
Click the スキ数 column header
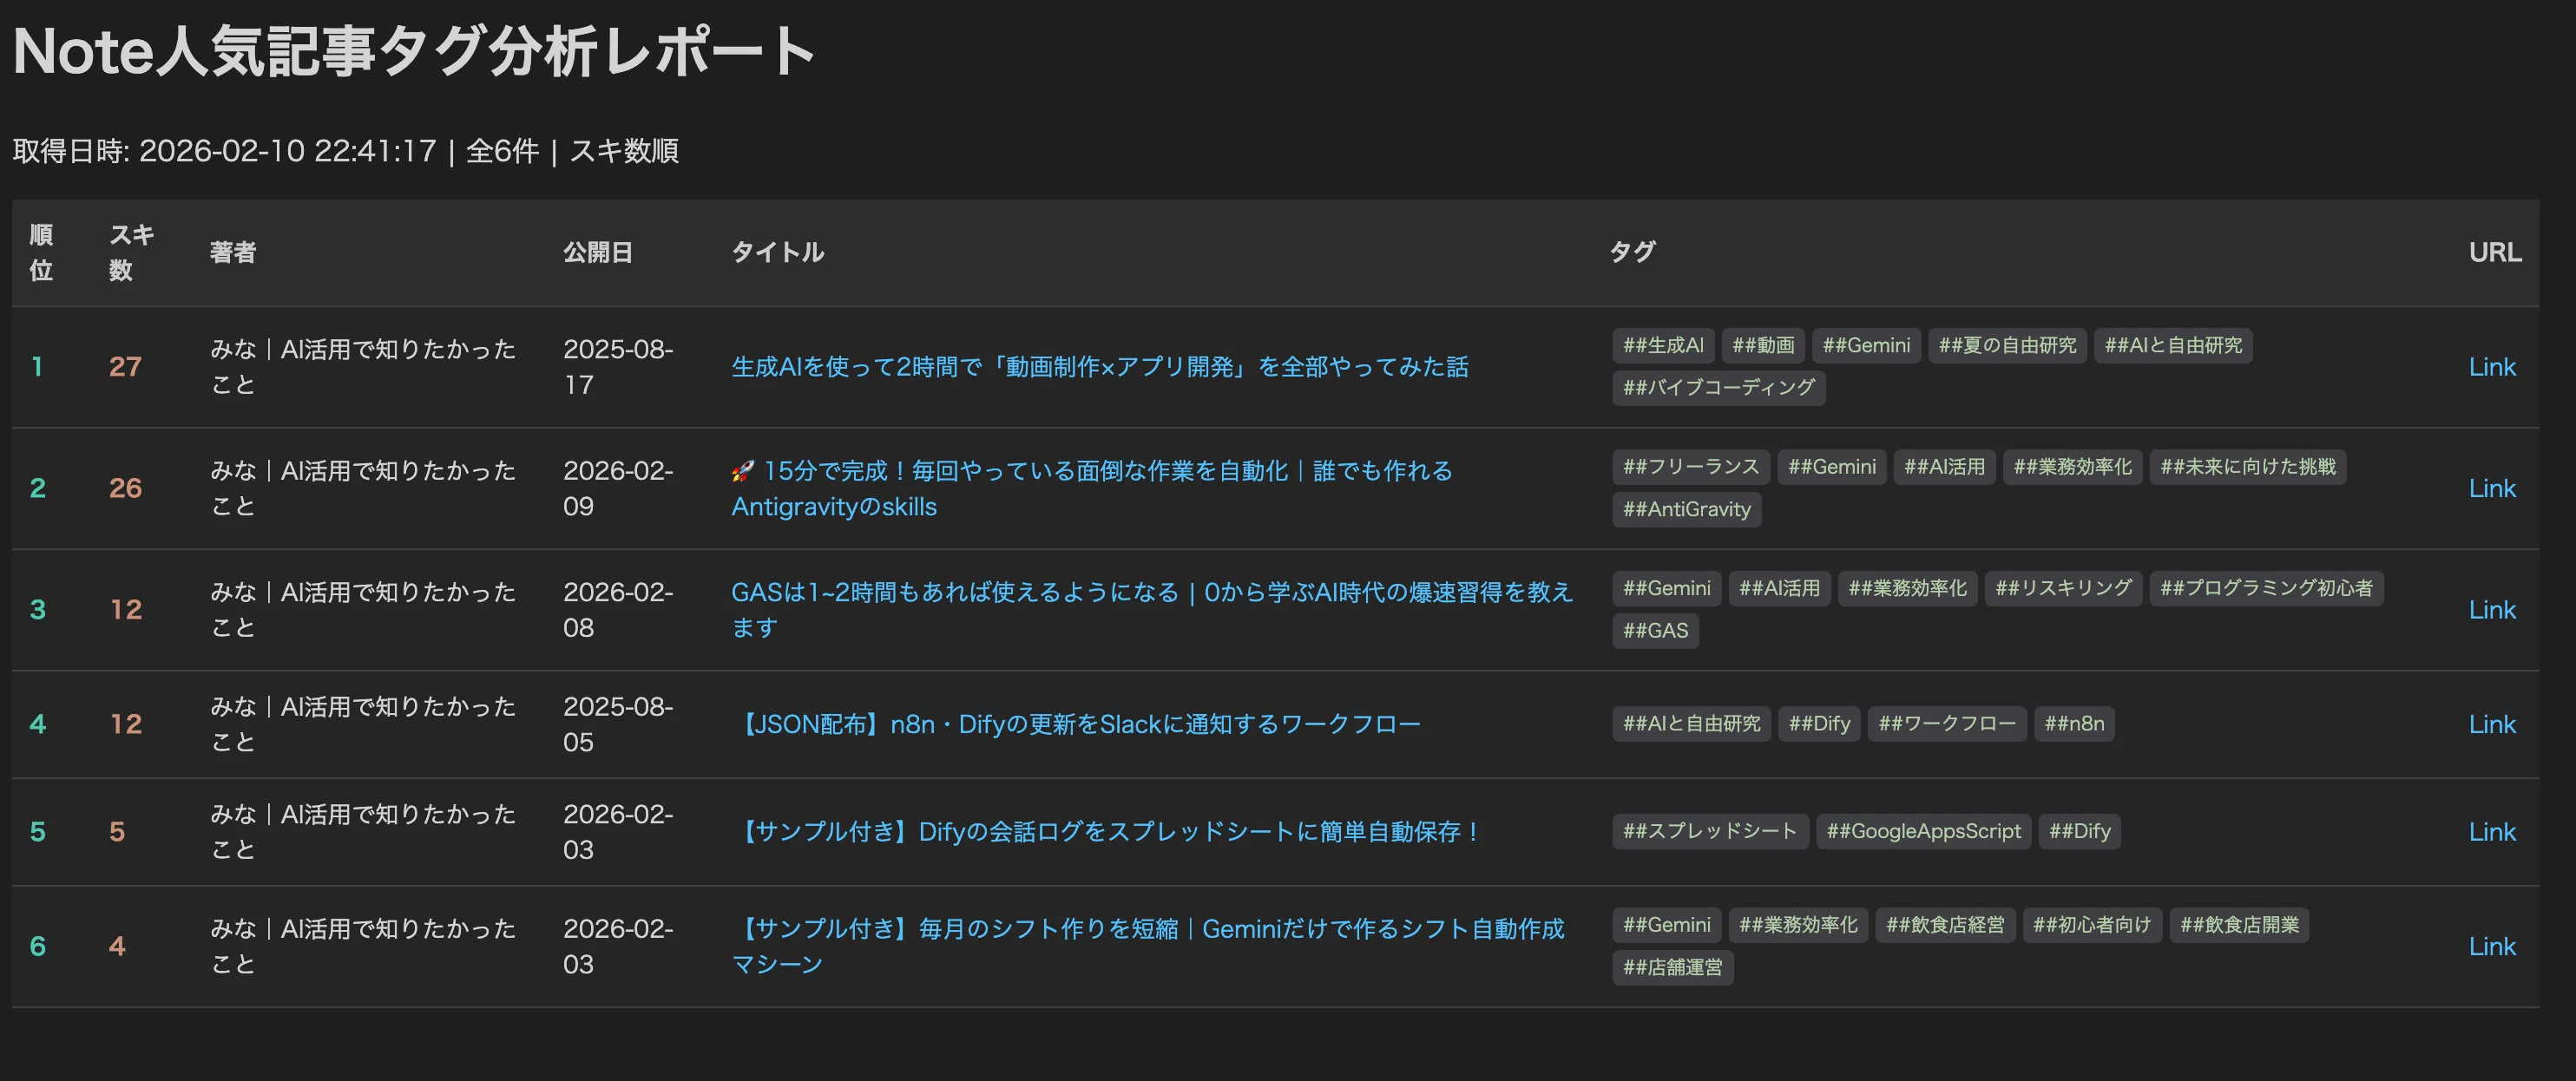131,252
